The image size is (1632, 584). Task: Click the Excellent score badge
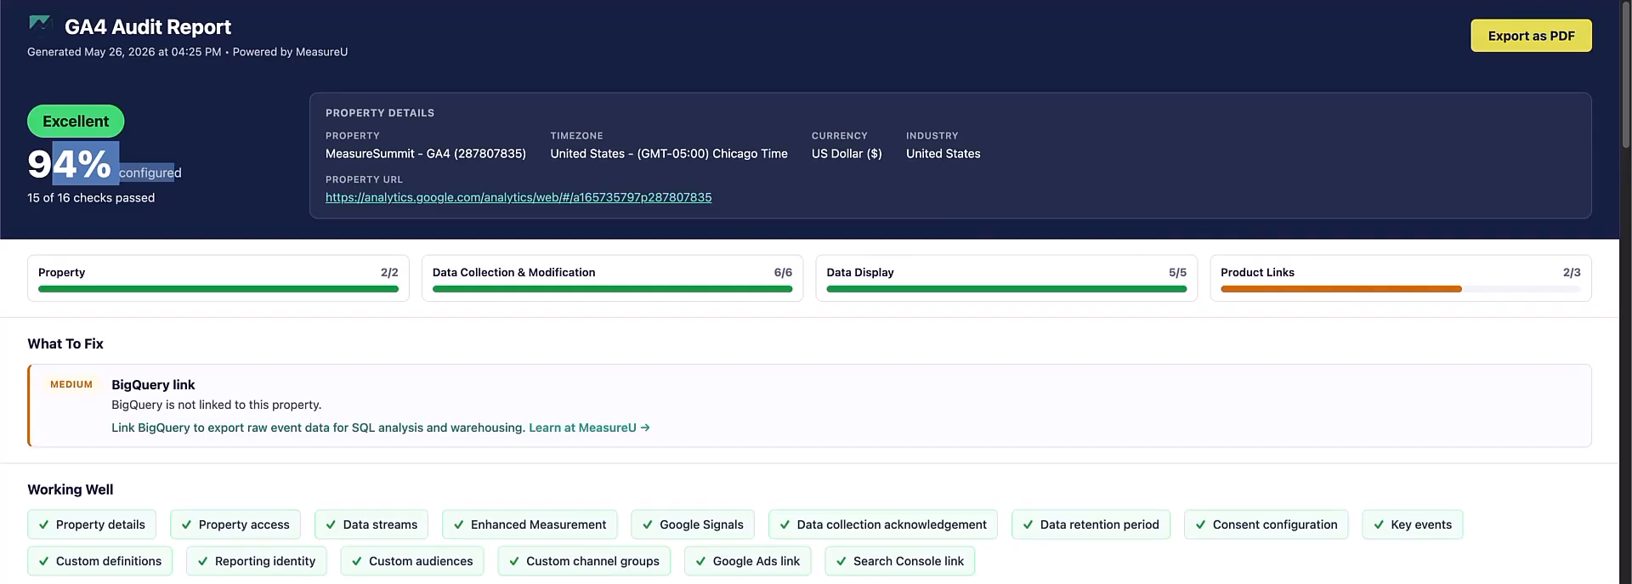click(76, 122)
